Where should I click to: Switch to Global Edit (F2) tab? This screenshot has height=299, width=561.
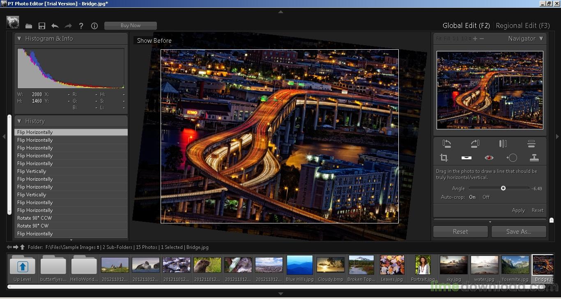[466, 25]
